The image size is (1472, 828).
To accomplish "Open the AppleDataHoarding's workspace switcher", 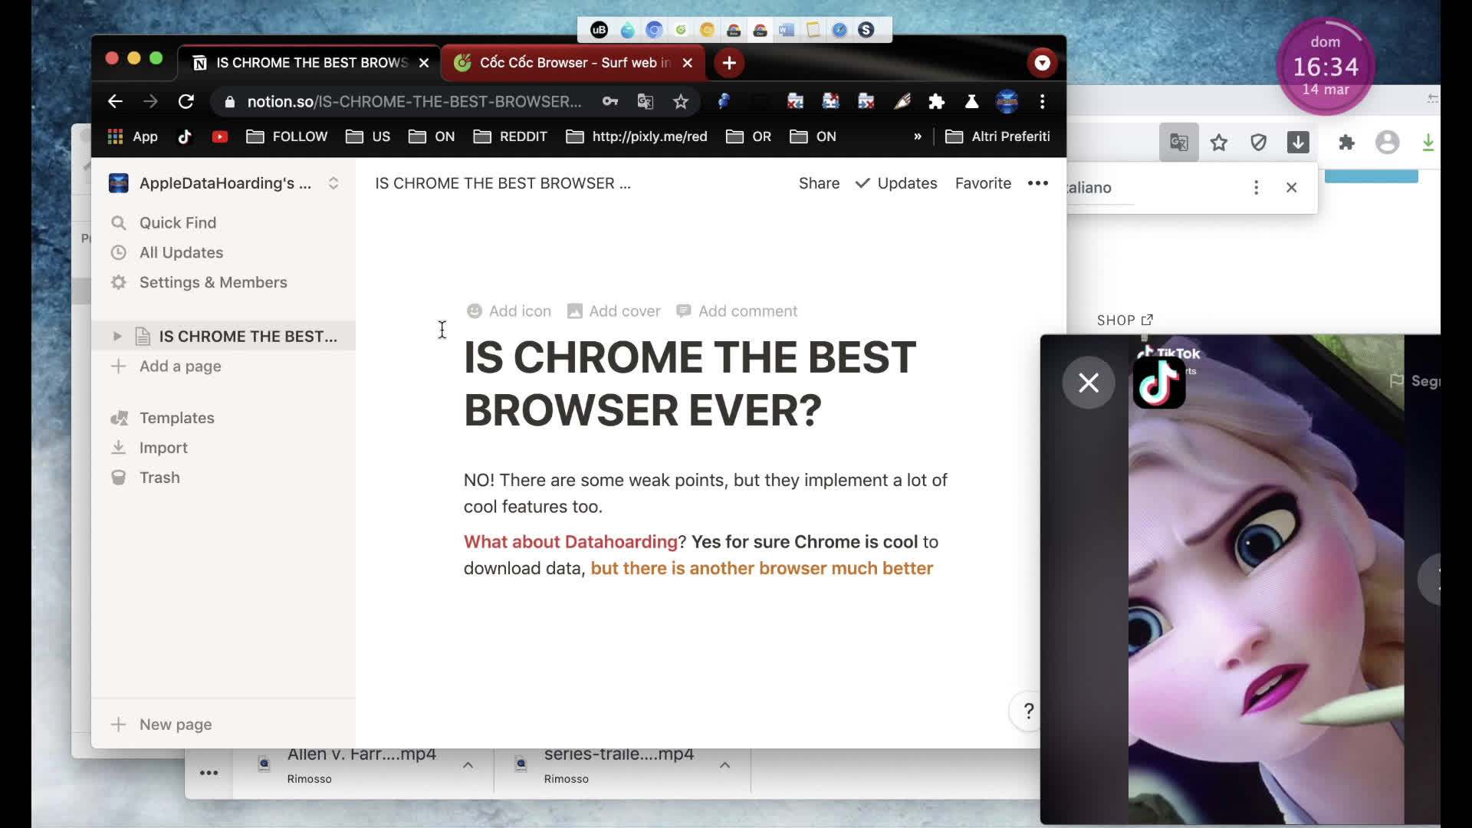I will [224, 183].
